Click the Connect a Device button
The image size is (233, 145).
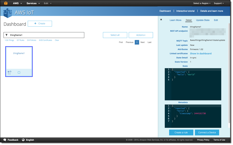207,132
